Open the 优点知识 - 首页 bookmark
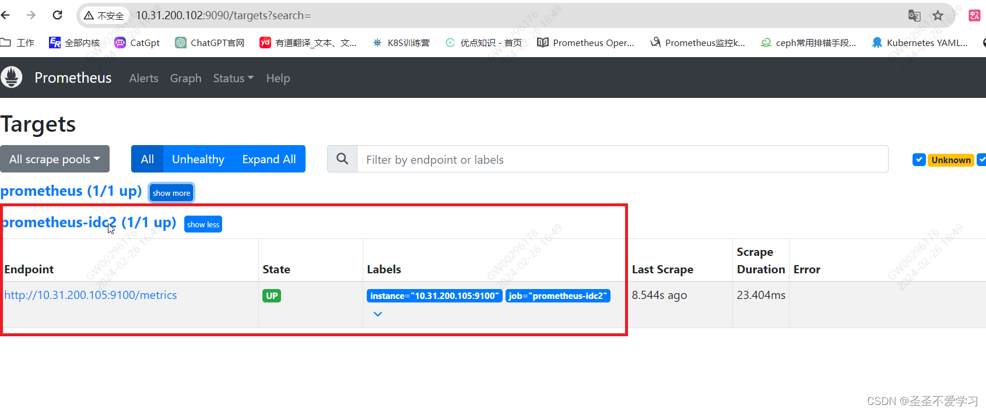 483,43
